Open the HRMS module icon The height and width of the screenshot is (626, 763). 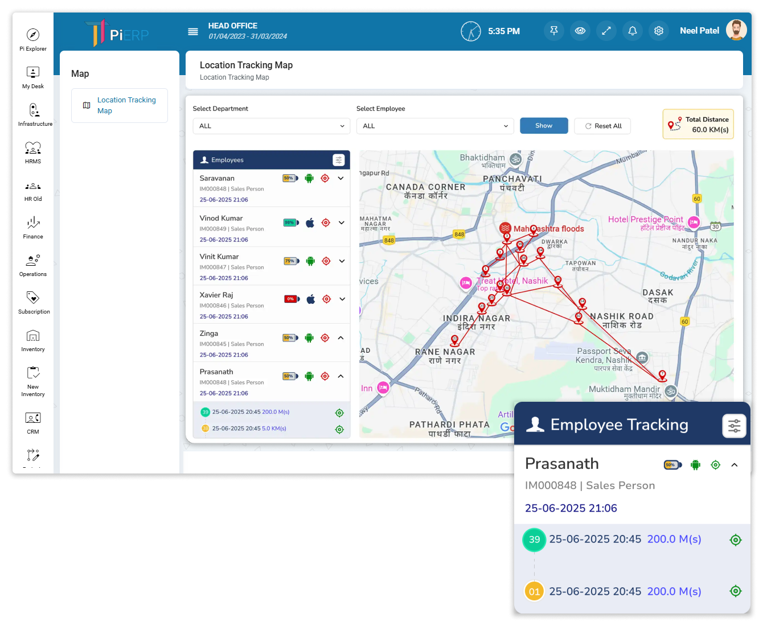tap(33, 152)
